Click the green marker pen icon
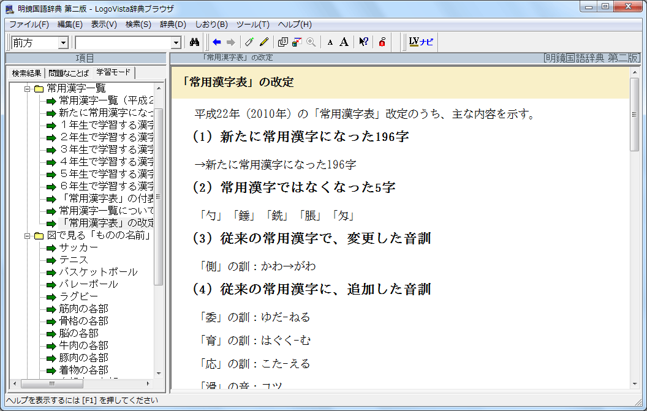Viewport: 647px width, 411px height. [x=249, y=42]
